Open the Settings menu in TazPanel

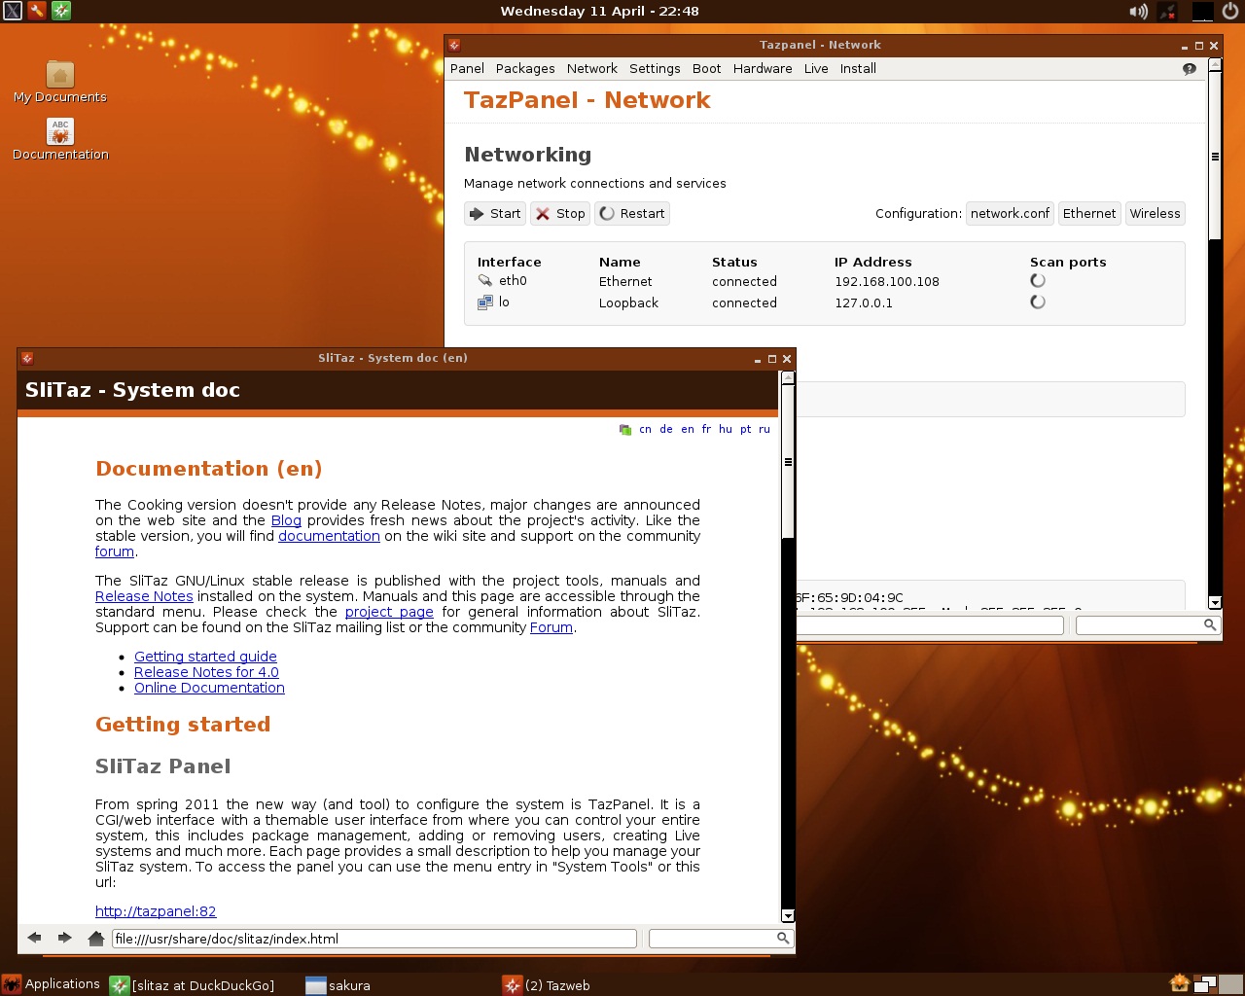pyautogui.click(x=655, y=69)
